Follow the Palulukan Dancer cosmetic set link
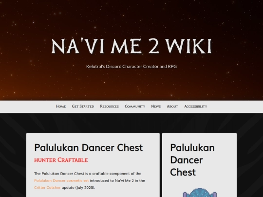This screenshot has height=197, width=263. pyautogui.click(x=61, y=180)
